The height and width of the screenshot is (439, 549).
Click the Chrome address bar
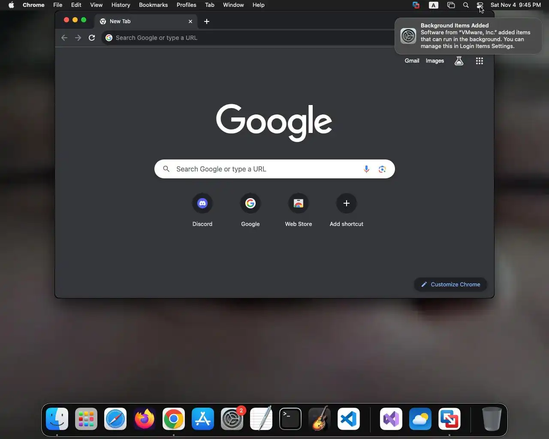point(249,38)
